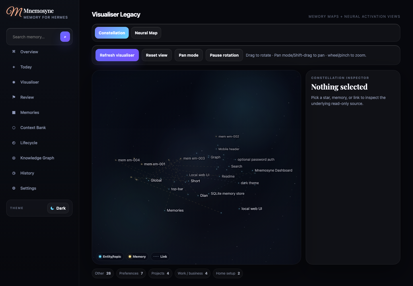Select the Memories node in constellation

pos(165,210)
